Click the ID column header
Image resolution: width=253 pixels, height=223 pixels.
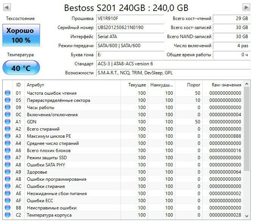19,85
